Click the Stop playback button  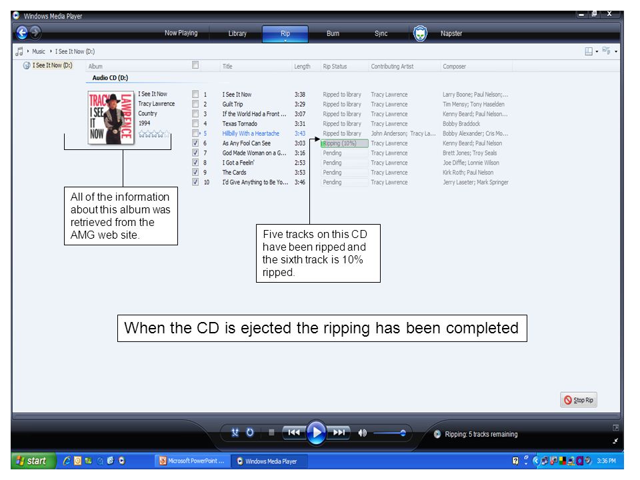(271, 433)
